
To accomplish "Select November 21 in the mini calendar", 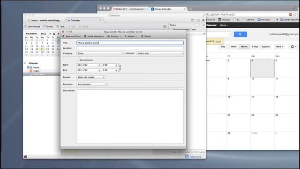I will 42,49.
